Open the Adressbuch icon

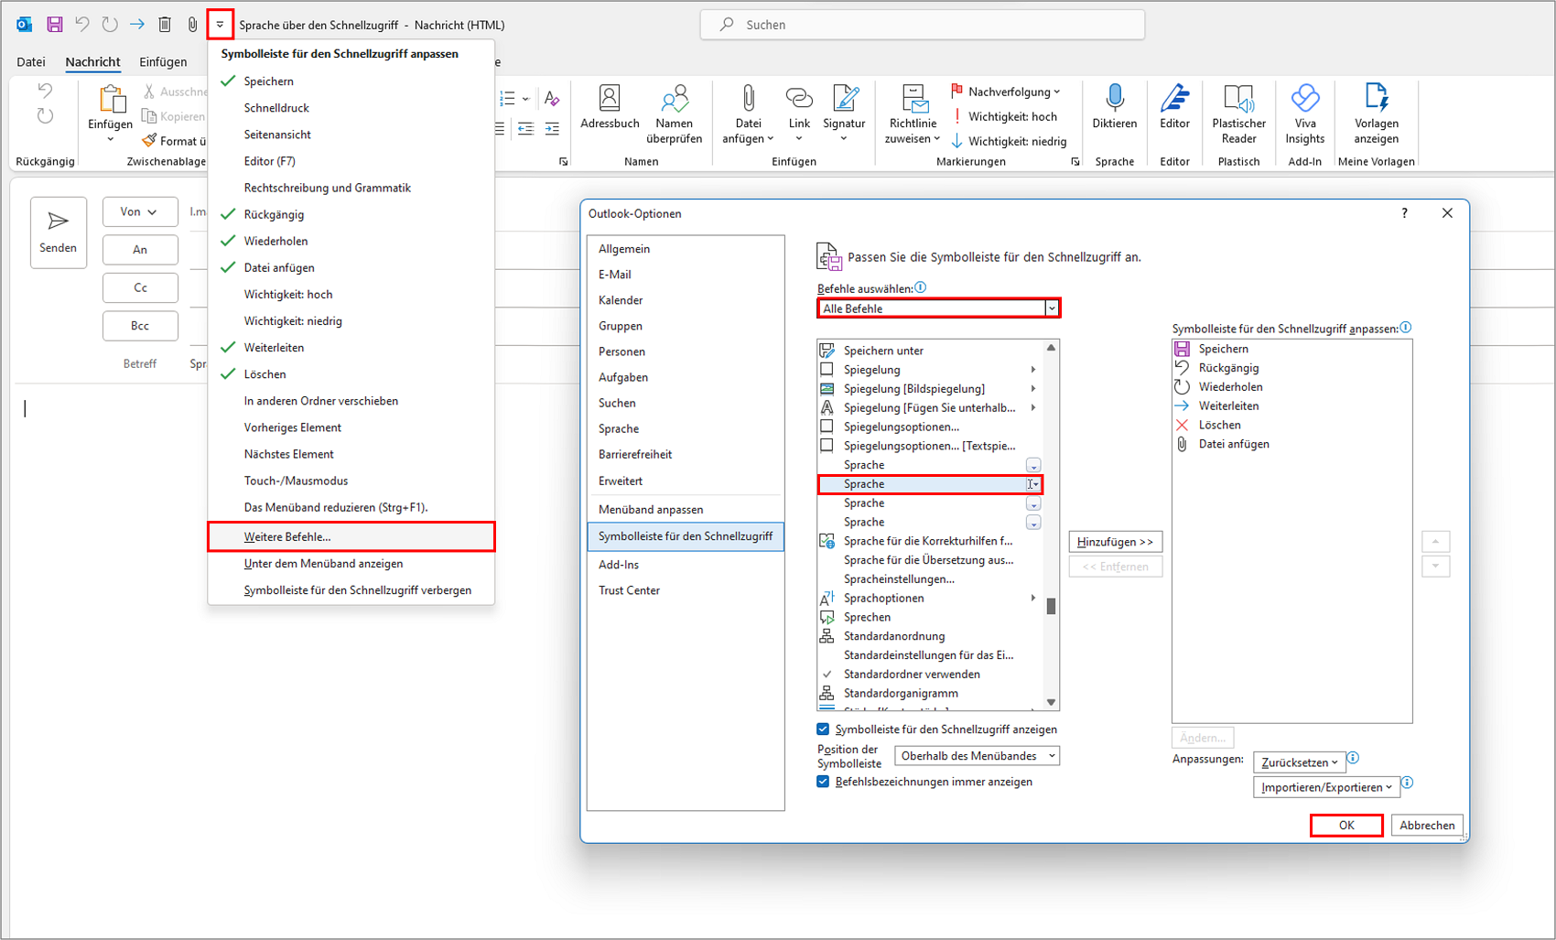609,98
